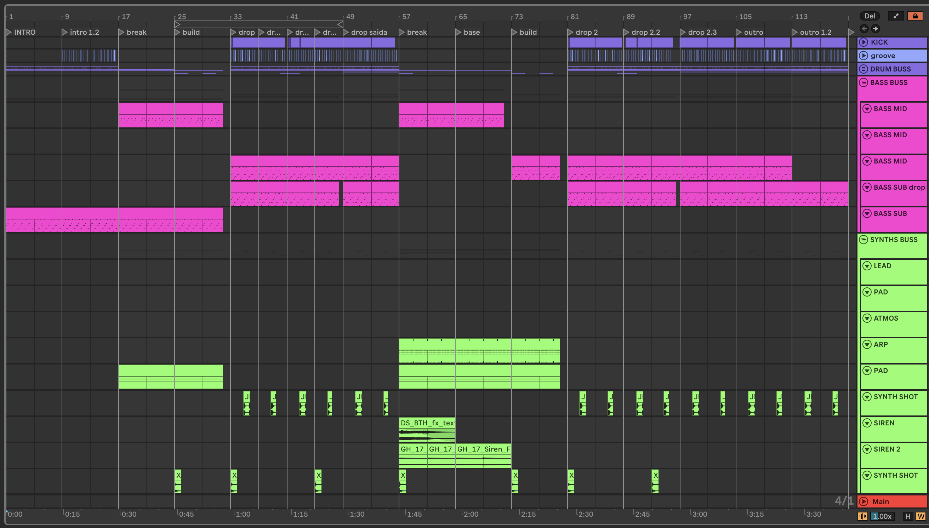Jump to previous locator arrow
This screenshot has height=528, width=929.
pyautogui.click(x=864, y=29)
